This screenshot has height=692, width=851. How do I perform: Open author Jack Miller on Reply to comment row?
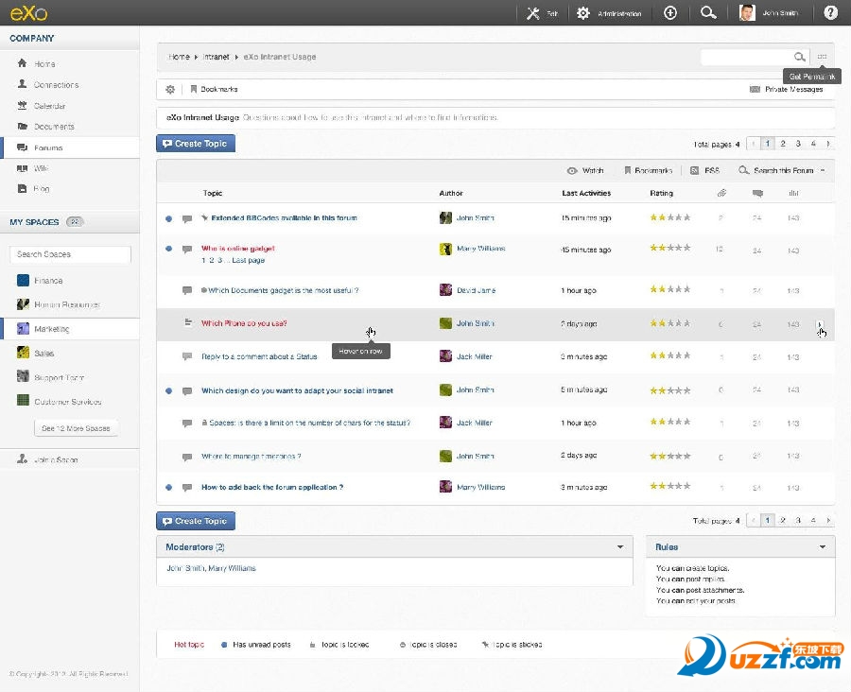(x=474, y=356)
